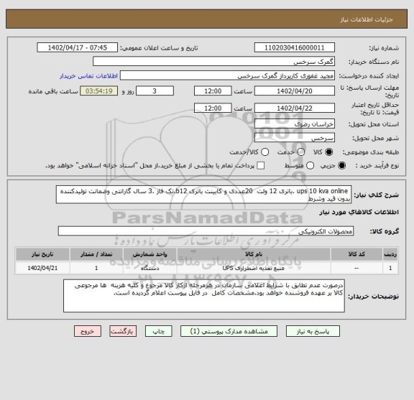Click the کد کالا column header
The height and width of the screenshot is (400, 414).
[x=356, y=254]
